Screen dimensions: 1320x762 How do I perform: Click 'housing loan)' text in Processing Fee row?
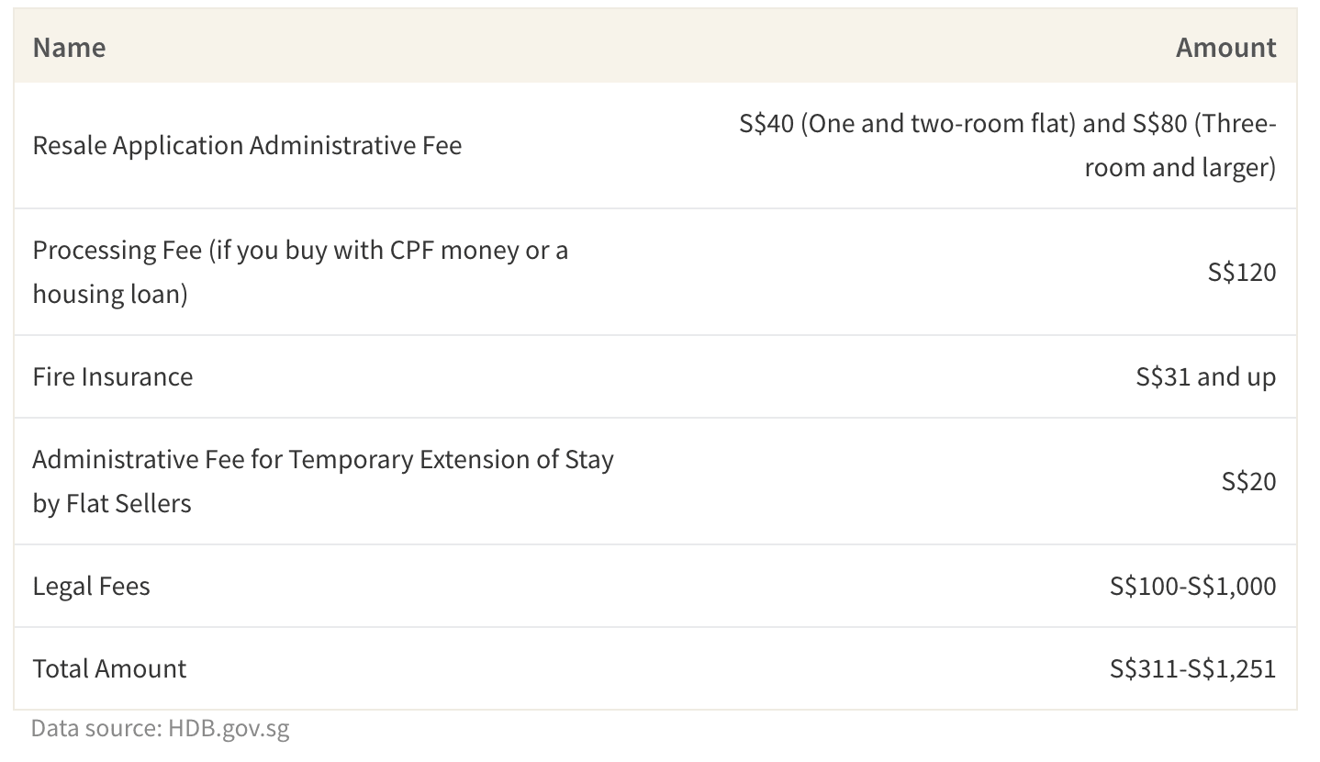110,294
